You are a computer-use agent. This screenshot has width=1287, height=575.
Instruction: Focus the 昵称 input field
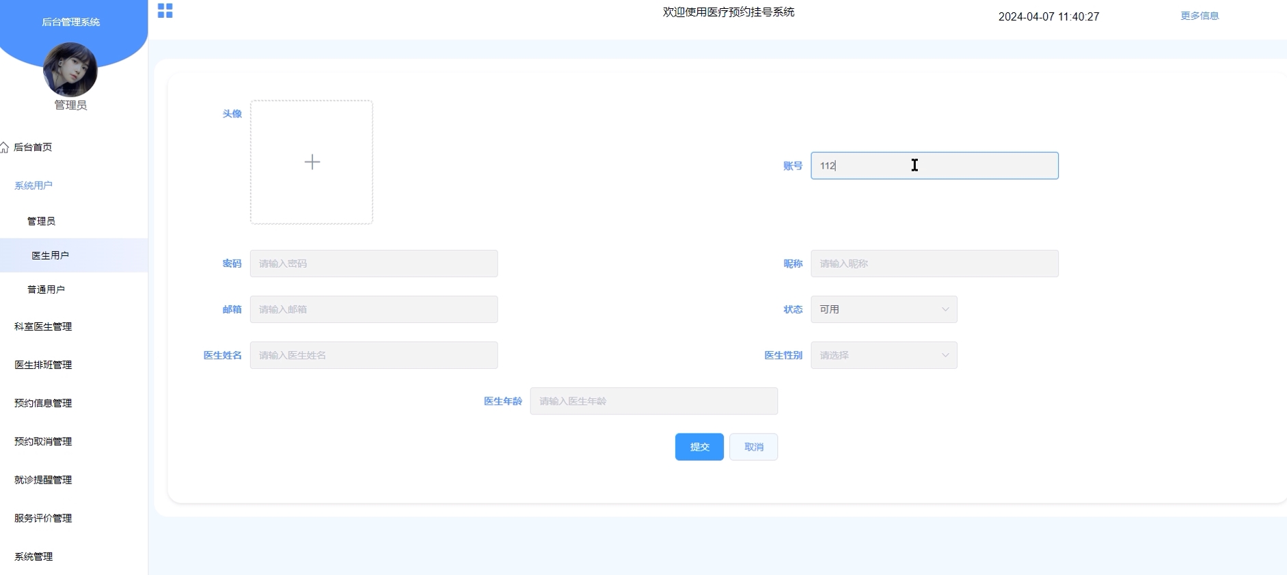[934, 264]
